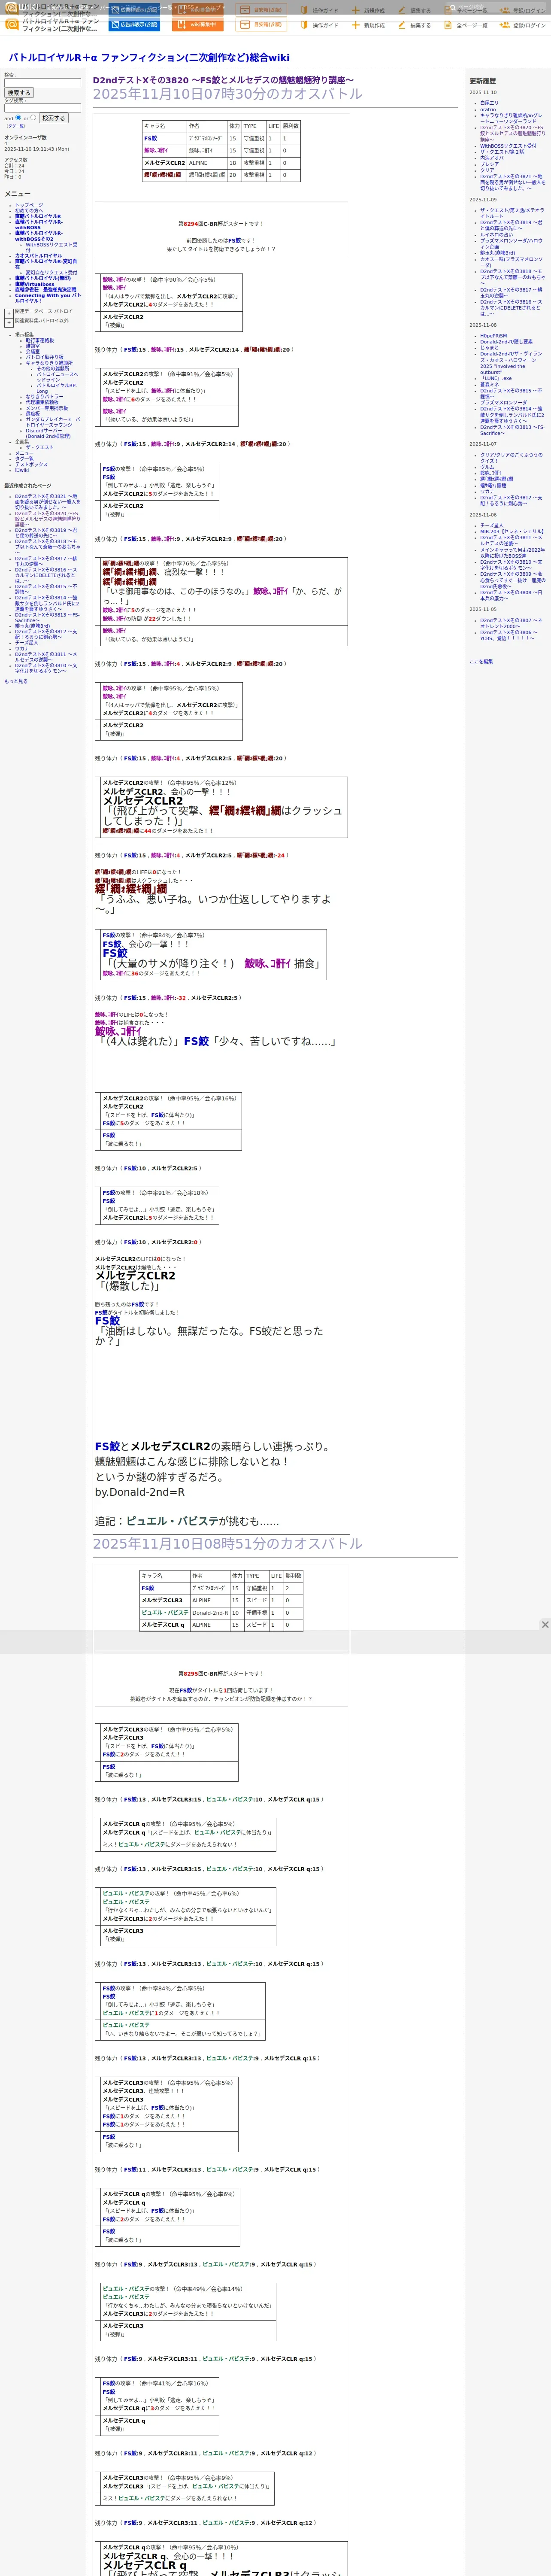
Task: Open the wiki title link at the page top
Action: pyautogui.click(x=149, y=58)
